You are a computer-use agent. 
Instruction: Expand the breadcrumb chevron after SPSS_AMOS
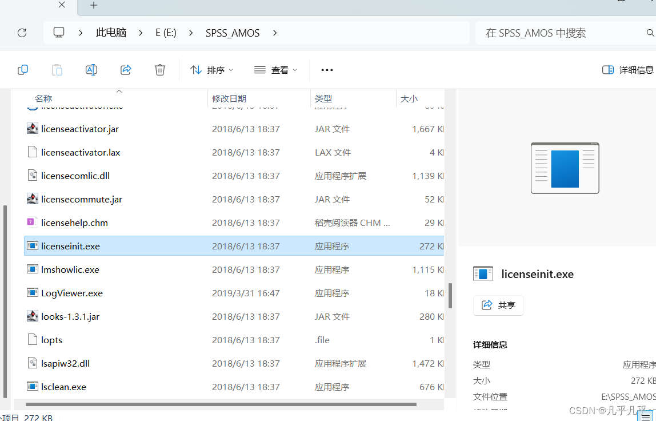275,33
